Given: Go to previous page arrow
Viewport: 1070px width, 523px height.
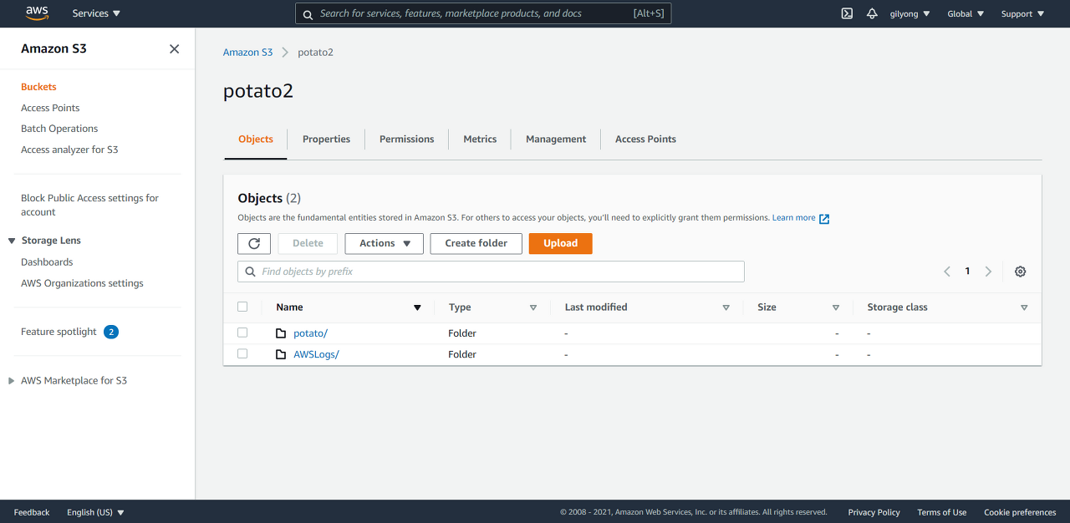Looking at the screenshot, I should pyautogui.click(x=947, y=272).
